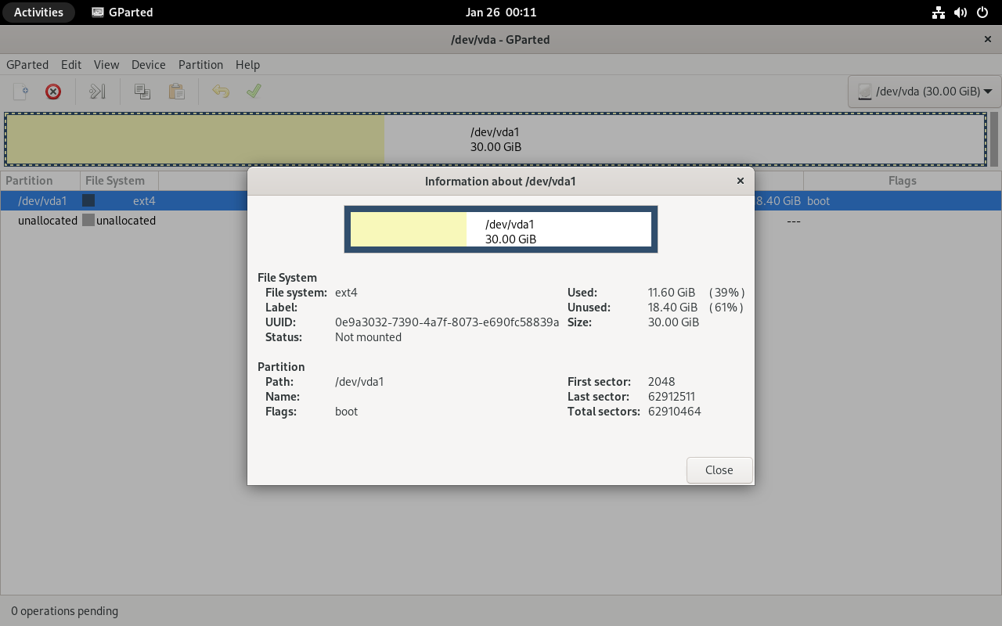Click the Undo last operation icon

(221, 92)
